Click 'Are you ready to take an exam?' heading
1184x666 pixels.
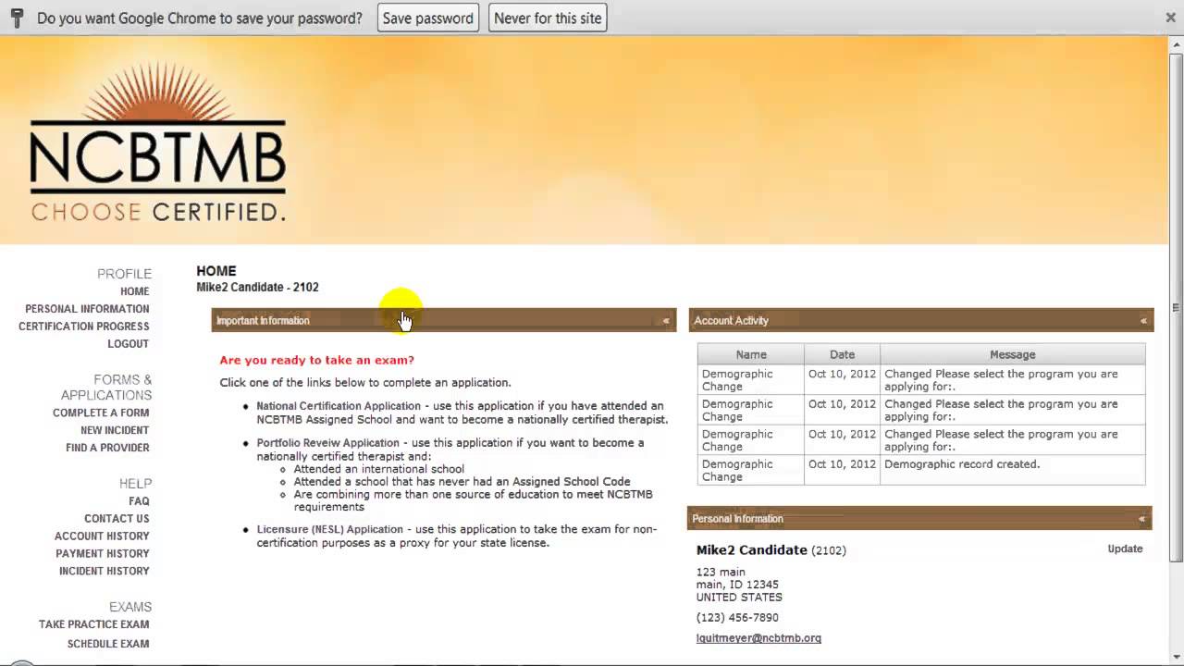tap(316, 360)
